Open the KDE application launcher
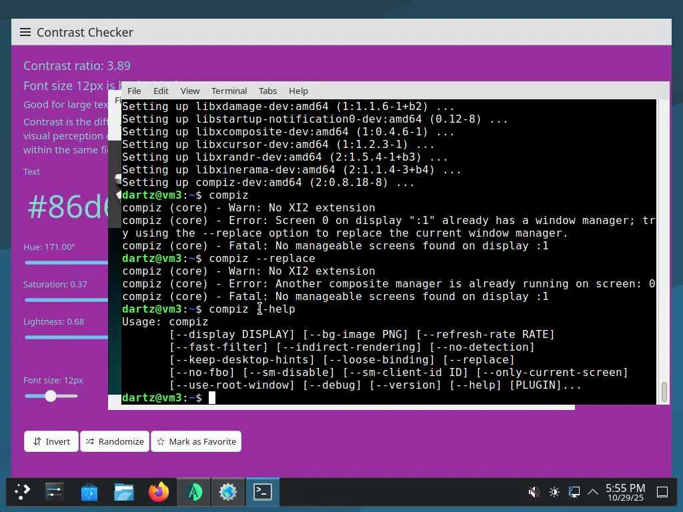 [x=22, y=492]
